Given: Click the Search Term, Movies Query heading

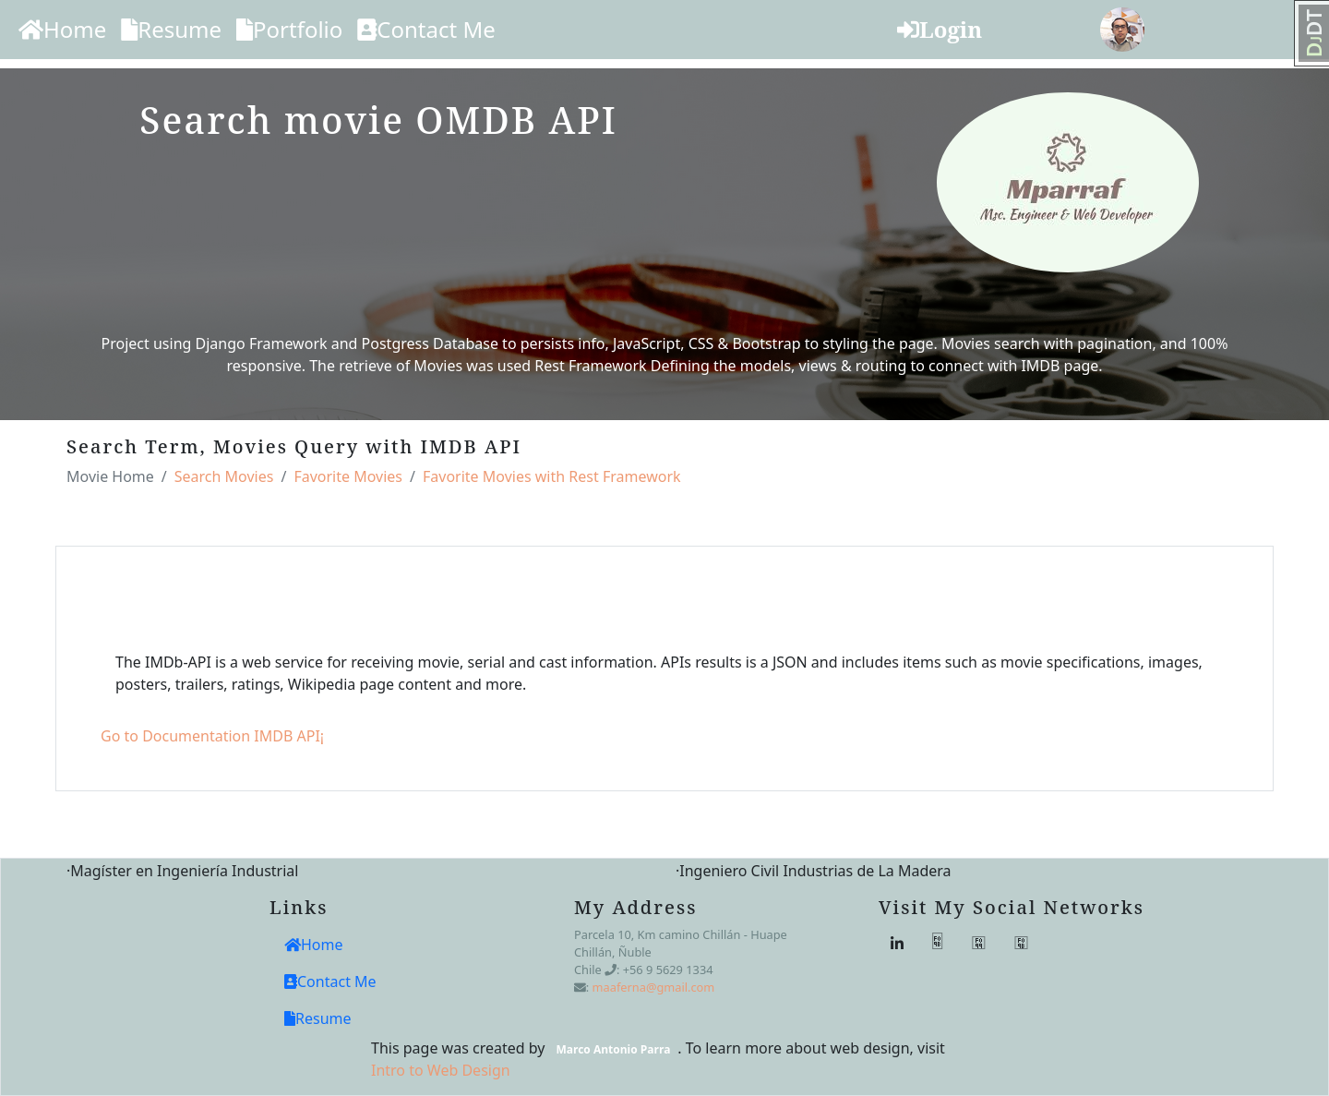Looking at the screenshot, I should [x=293, y=447].
